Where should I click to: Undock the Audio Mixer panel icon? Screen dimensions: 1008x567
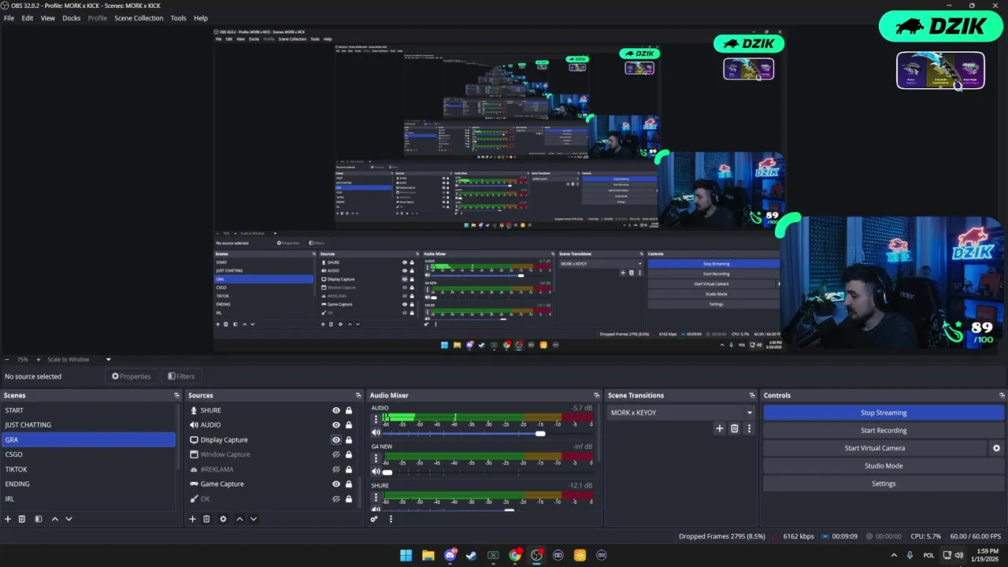(x=597, y=395)
